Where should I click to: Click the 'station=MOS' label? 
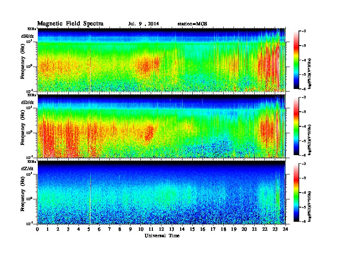192,24
